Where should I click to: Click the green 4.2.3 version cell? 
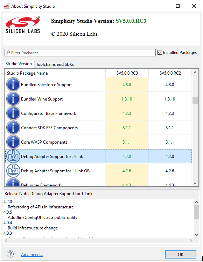click(127, 113)
